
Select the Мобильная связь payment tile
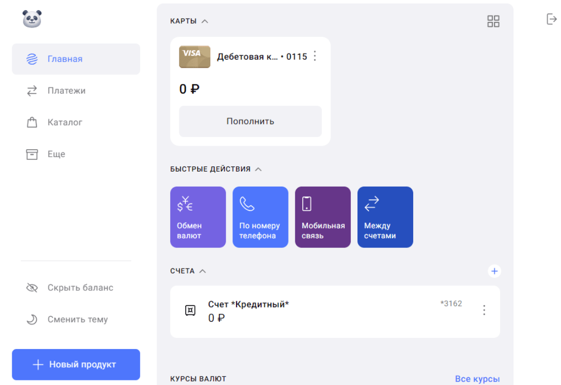tap(323, 217)
